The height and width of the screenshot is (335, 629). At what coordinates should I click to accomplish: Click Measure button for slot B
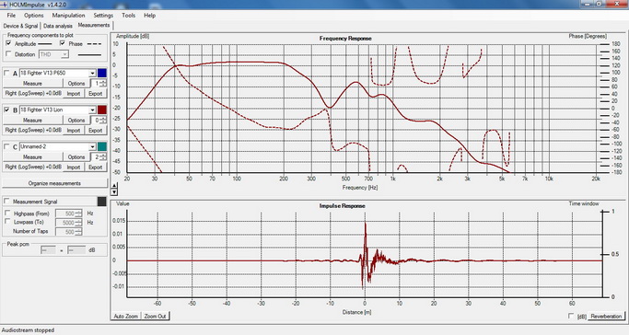coord(32,121)
